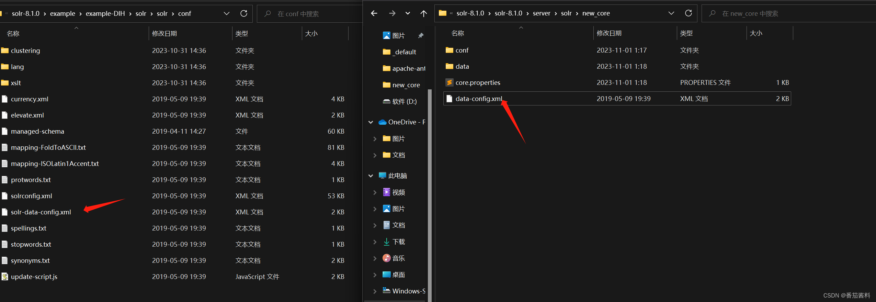Refresh the conf folder window
This screenshot has width=876, height=302.
(244, 13)
